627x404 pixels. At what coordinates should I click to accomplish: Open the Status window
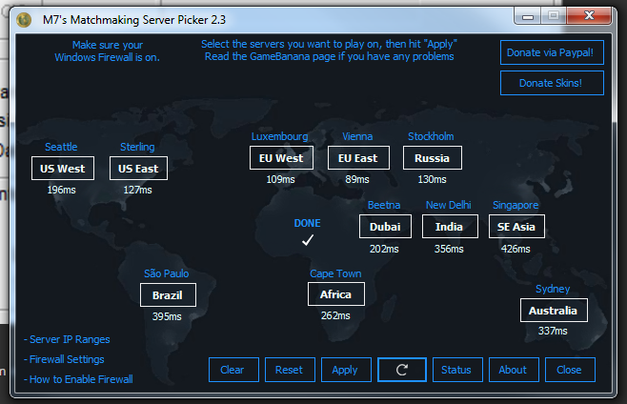tap(456, 370)
